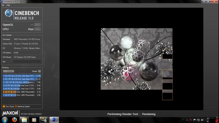
Task: Click the Processor value text
Action: (x=27, y=39)
